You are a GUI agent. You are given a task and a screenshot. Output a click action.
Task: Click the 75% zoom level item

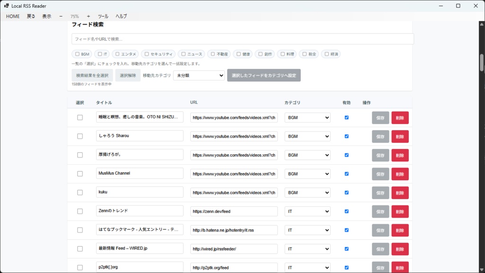(74, 17)
